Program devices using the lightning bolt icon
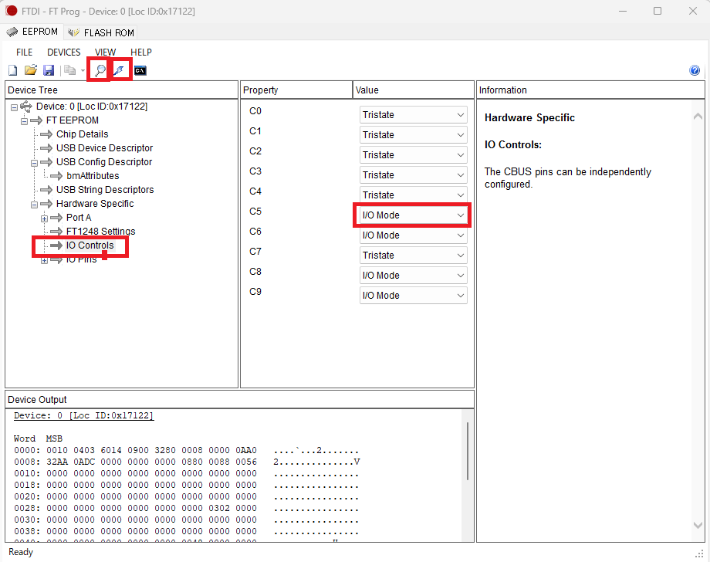710x562 pixels. [x=119, y=70]
